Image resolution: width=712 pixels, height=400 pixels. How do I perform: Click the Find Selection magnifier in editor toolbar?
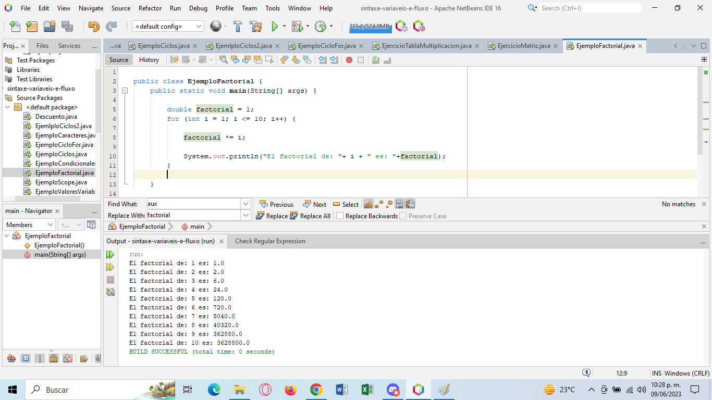coord(224,60)
